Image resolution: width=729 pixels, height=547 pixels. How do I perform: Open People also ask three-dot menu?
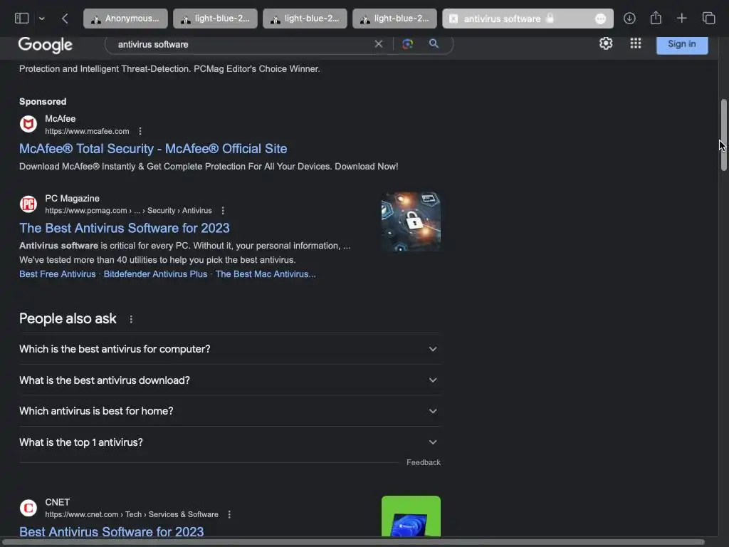131,319
